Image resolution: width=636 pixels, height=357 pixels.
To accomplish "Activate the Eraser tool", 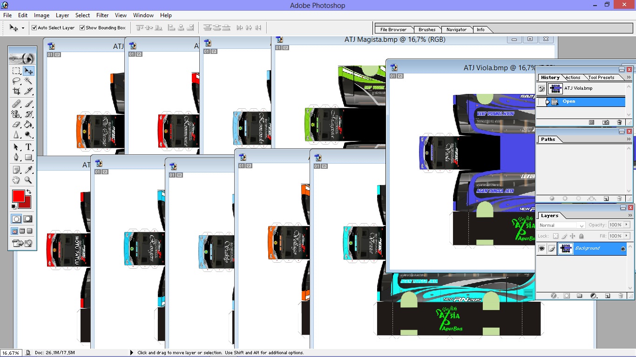I will [x=16, y=125].
